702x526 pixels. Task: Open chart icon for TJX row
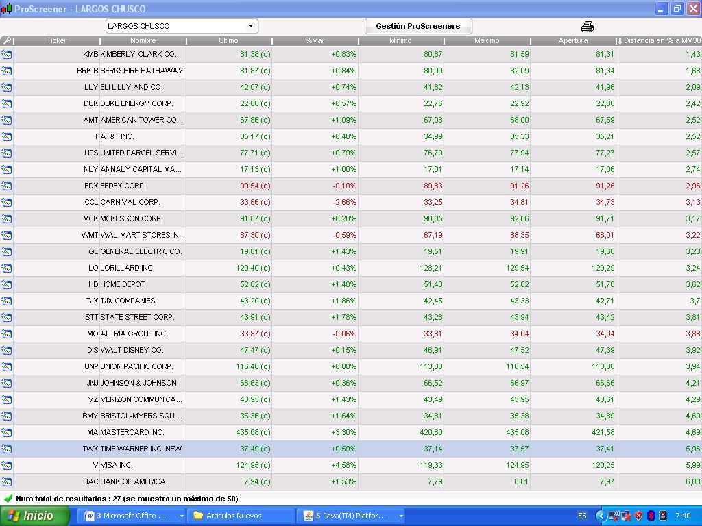[7, 301]
